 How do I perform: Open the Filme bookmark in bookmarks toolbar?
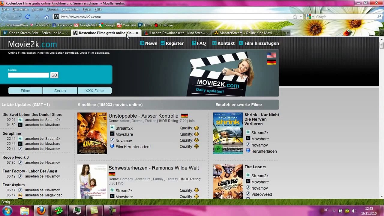[x=145, y=25]
